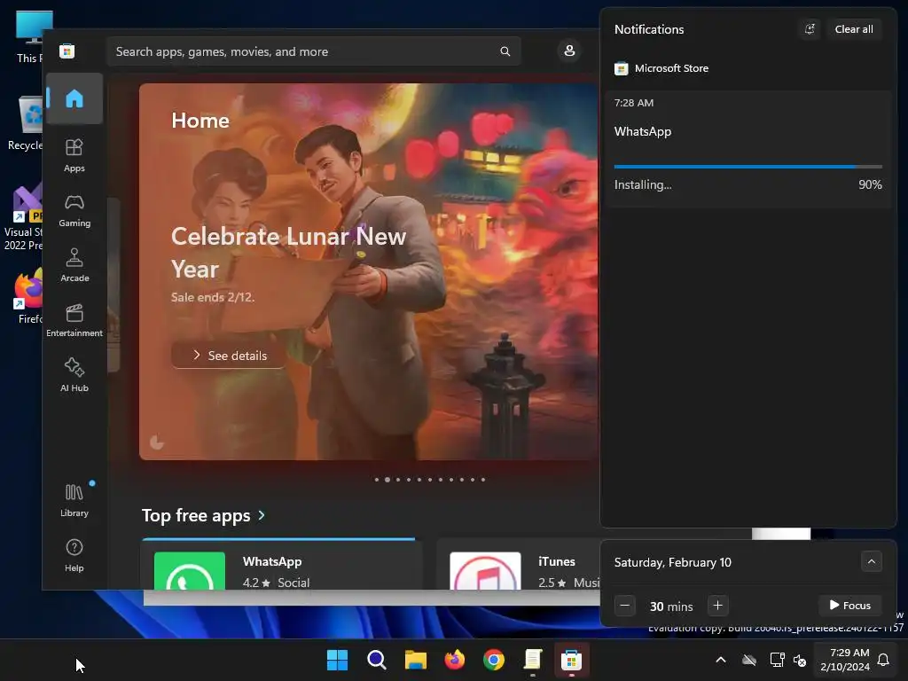The image size is (908, 681).
Task: Open the Store Library
Action: tap(74, 500)
